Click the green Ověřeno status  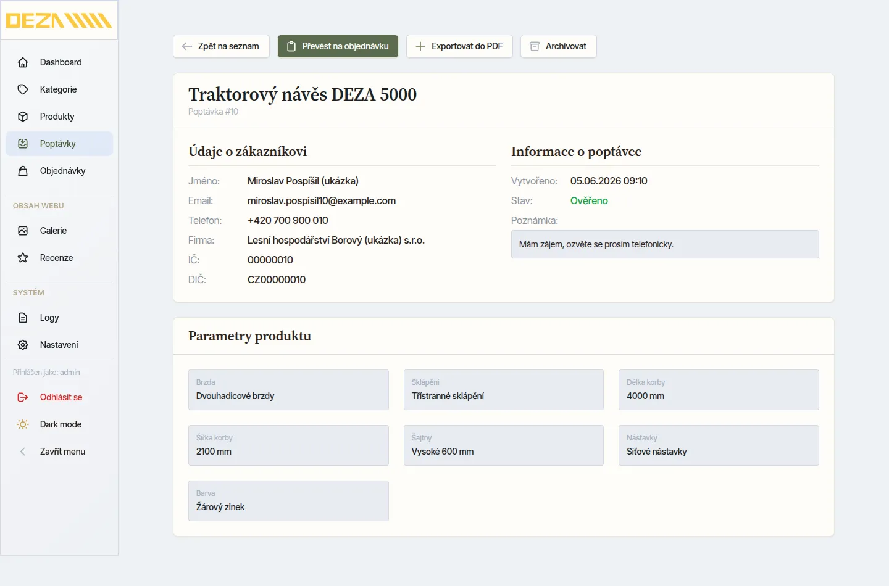[x=589, y=200]
